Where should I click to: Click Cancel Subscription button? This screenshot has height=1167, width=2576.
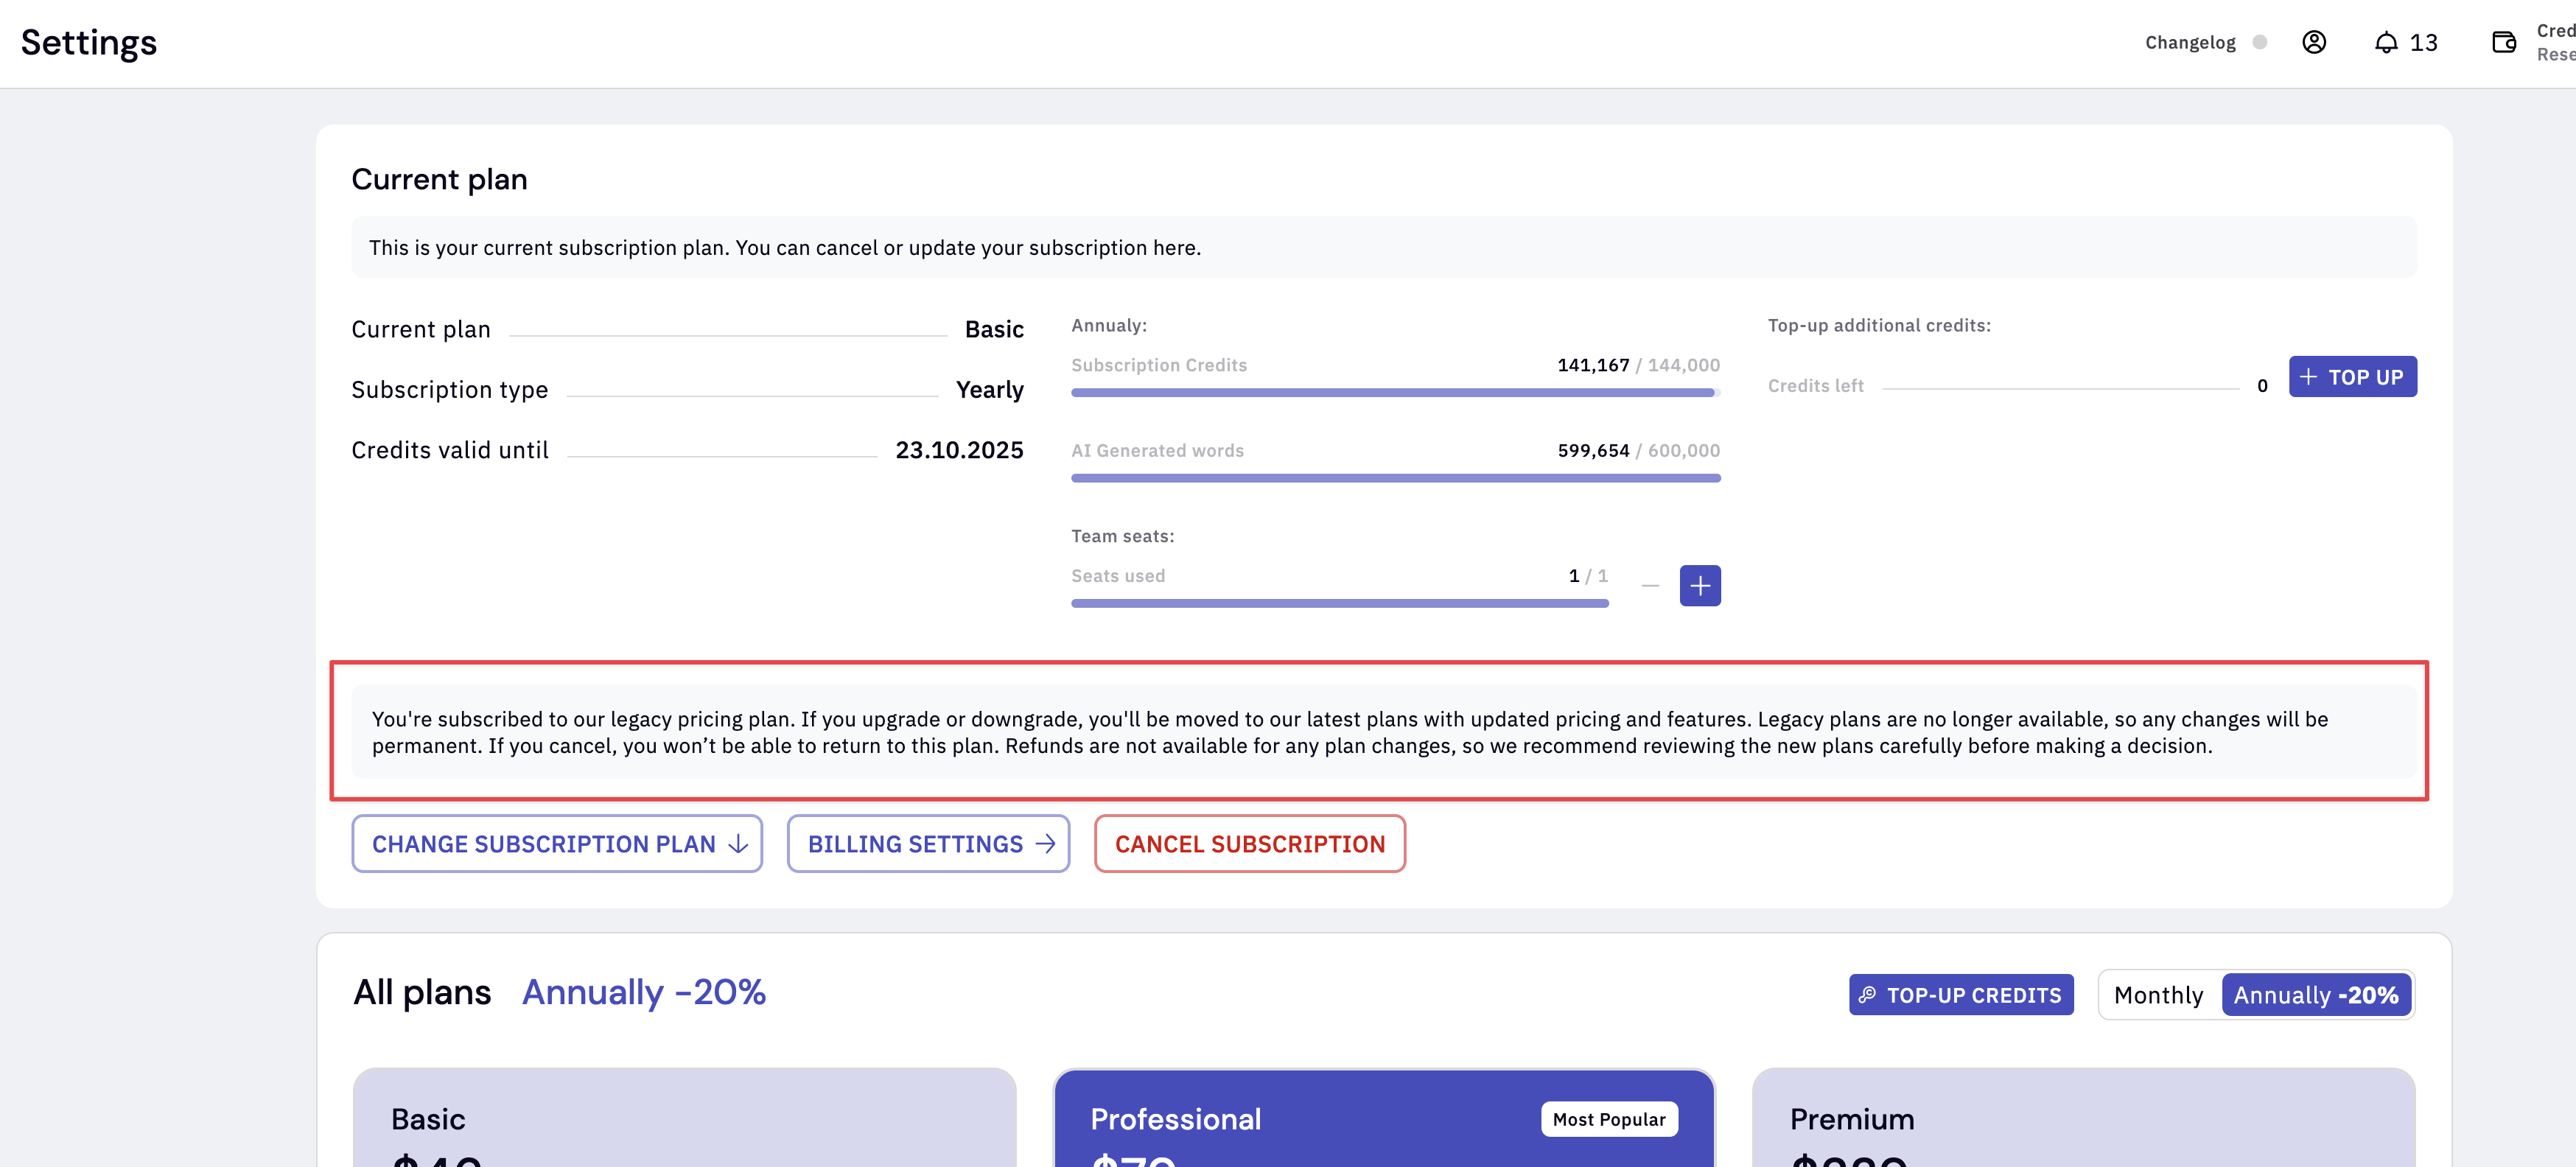pos(1249,843)
